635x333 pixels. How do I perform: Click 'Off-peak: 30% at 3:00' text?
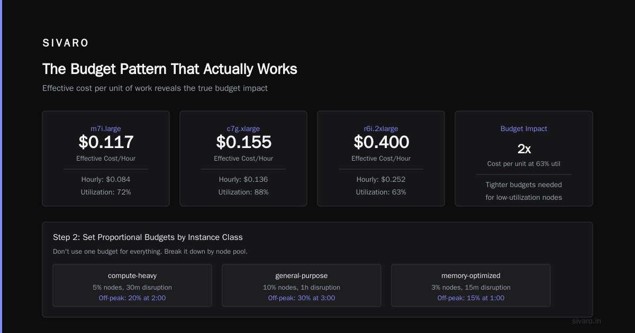(302, 298)
